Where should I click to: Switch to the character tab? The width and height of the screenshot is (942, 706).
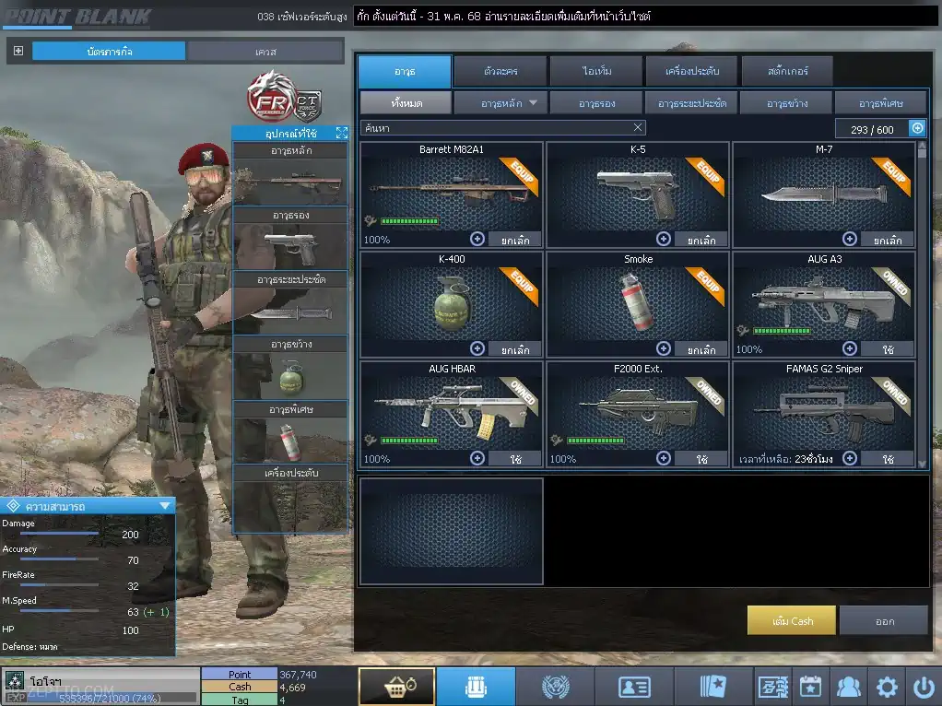click(500, 71)
